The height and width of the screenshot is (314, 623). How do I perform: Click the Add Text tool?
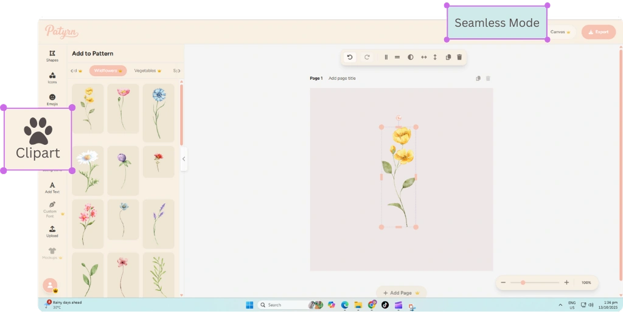coord(52,187)
